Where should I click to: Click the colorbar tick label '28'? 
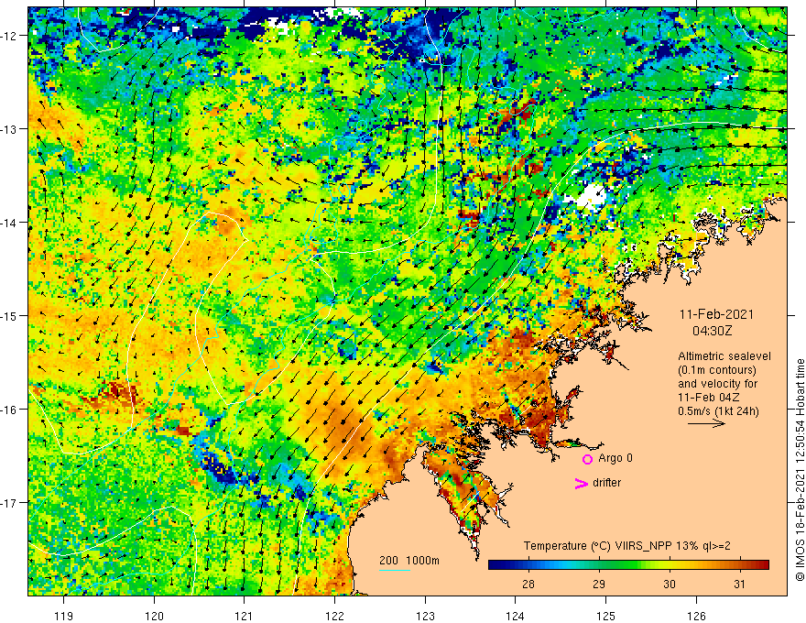[x=528, y=584]
